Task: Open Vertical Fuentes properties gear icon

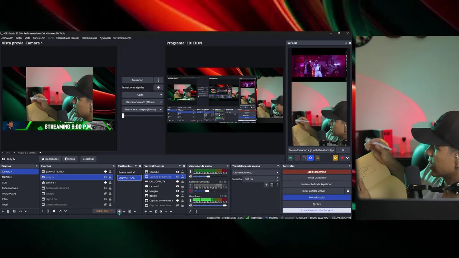Action: click(161, 211)
